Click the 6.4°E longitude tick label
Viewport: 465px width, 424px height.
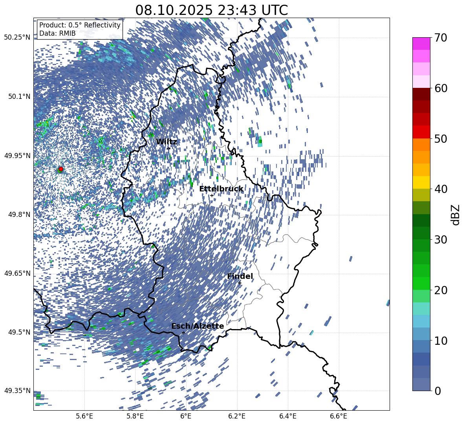click(287, 416)
